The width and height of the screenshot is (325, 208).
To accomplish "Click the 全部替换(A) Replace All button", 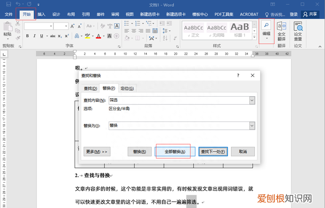I will (175, 152).
